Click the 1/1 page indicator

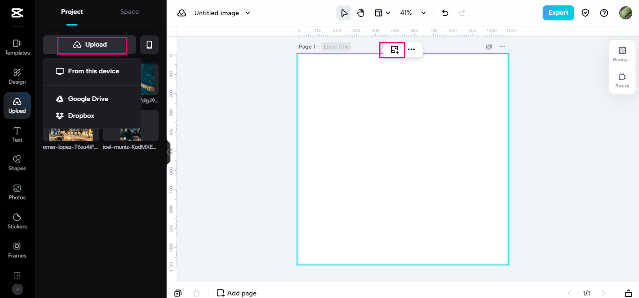(586, 293)
